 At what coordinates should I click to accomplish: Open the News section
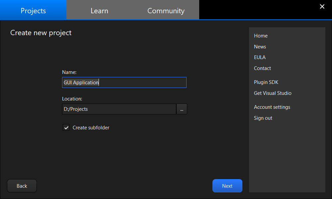(x=260, y=46)
